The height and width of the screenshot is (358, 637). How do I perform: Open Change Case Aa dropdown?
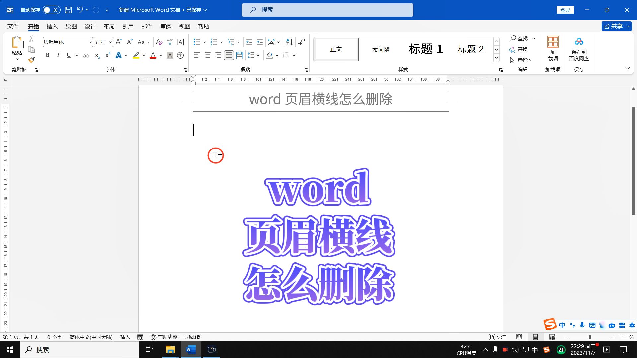pyautogui.click(x=144, y=42)
